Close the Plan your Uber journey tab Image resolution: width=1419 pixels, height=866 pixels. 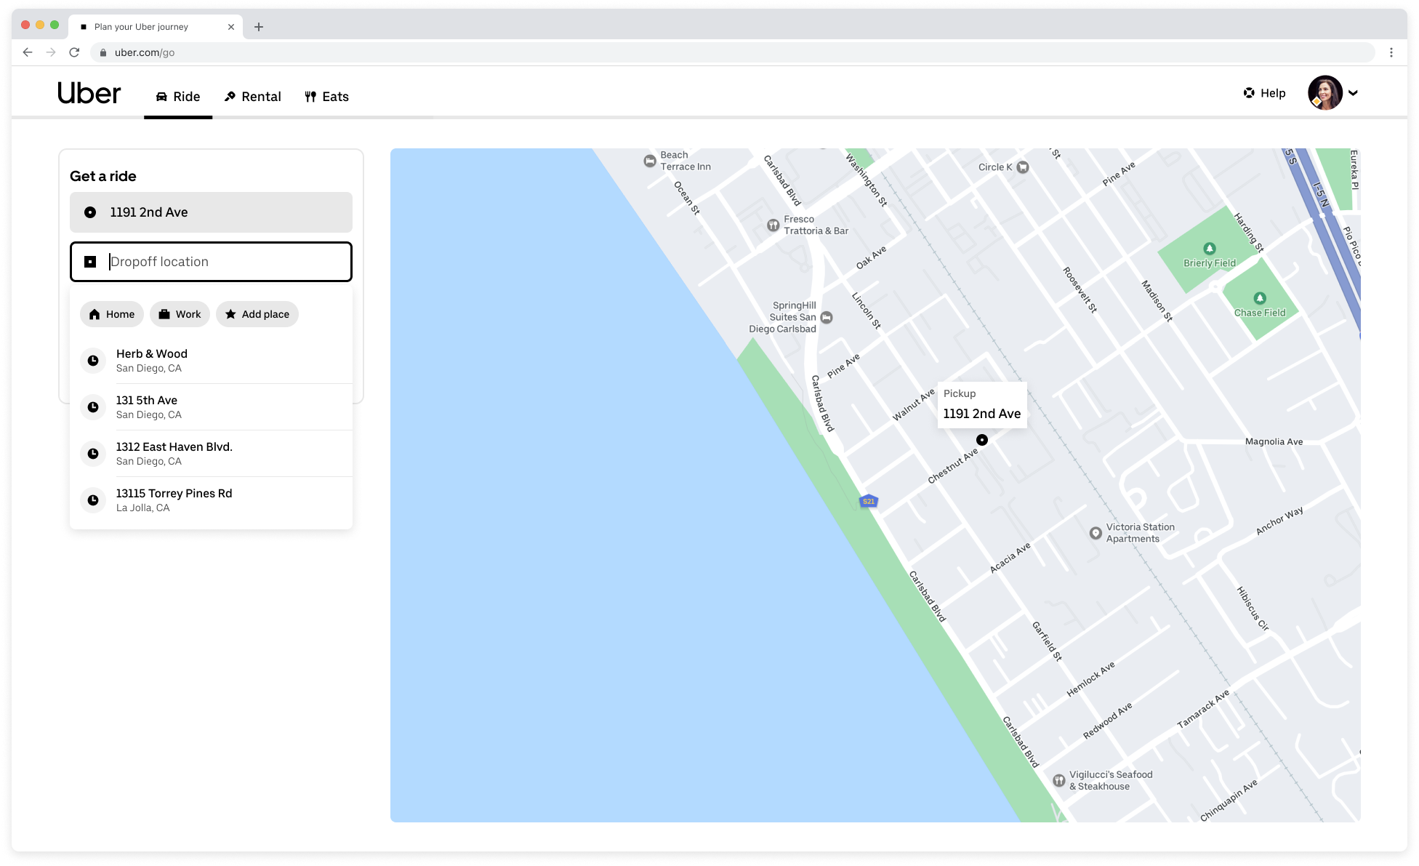[x=231, y=27]
